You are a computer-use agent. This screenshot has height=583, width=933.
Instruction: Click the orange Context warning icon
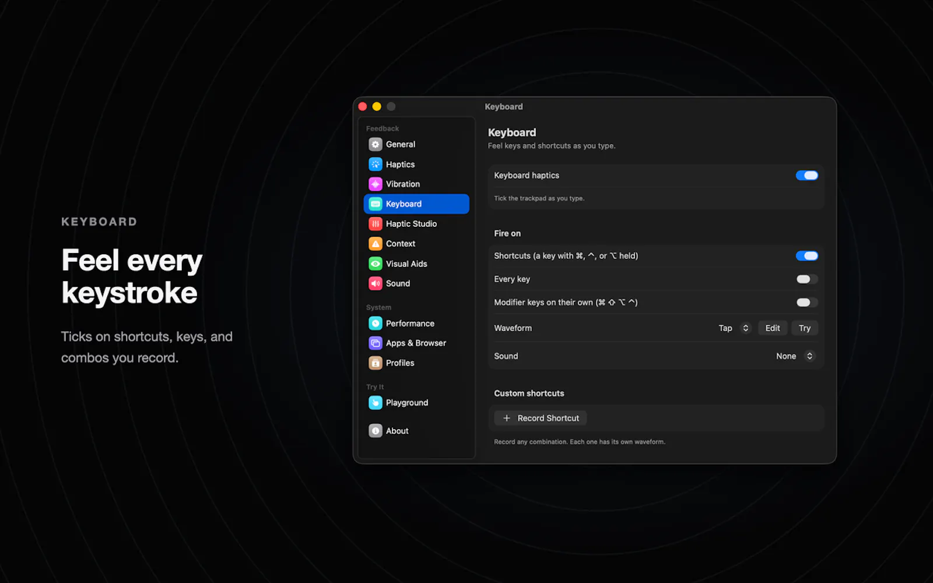(x=376, y=244)
